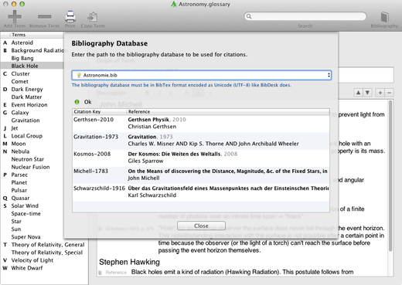Click the move down arrow button
The image size is (402, 285).
pos(367,93)
